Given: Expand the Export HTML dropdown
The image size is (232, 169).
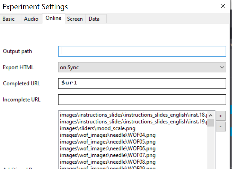Looking at the screenshot, I should point(142,67).
